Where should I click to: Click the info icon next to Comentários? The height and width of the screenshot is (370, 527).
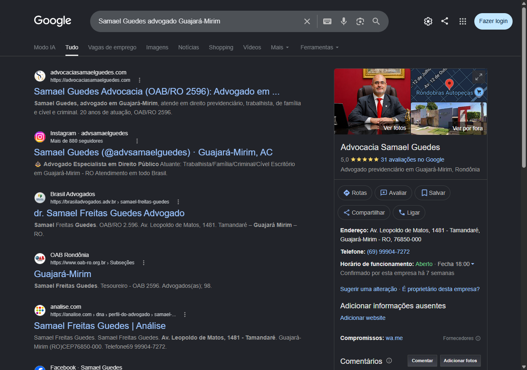389,361
